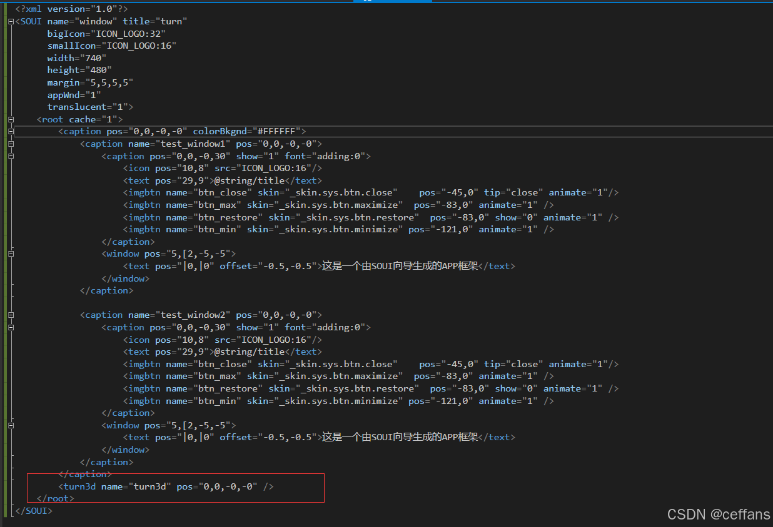Click the closing </root> tag
Viewport: 773px width, 527px height.
click(55, 498)
